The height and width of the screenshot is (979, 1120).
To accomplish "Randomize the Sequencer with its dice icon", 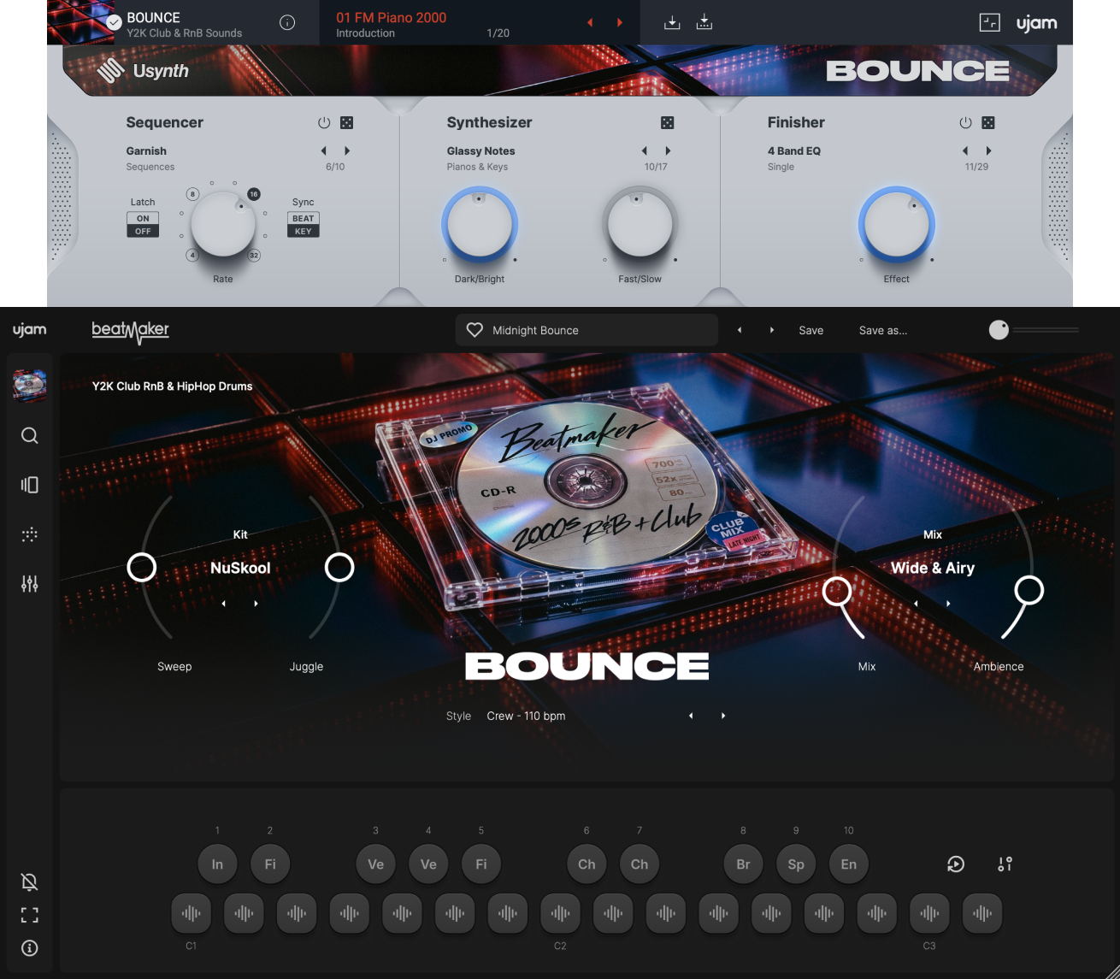I will tap(347, 122).
